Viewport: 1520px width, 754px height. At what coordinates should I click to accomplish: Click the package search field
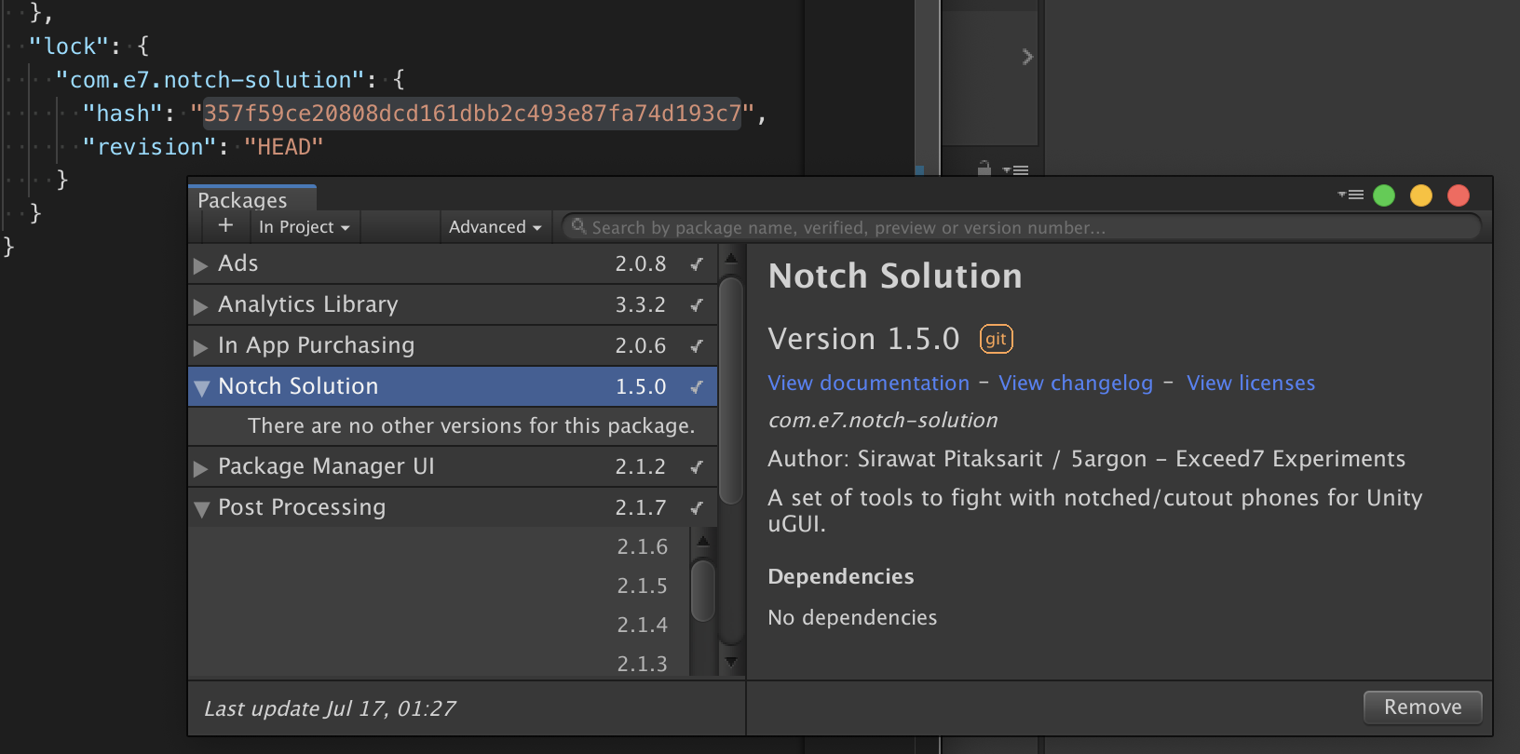pyautogui.click(x=1025, y=228)
